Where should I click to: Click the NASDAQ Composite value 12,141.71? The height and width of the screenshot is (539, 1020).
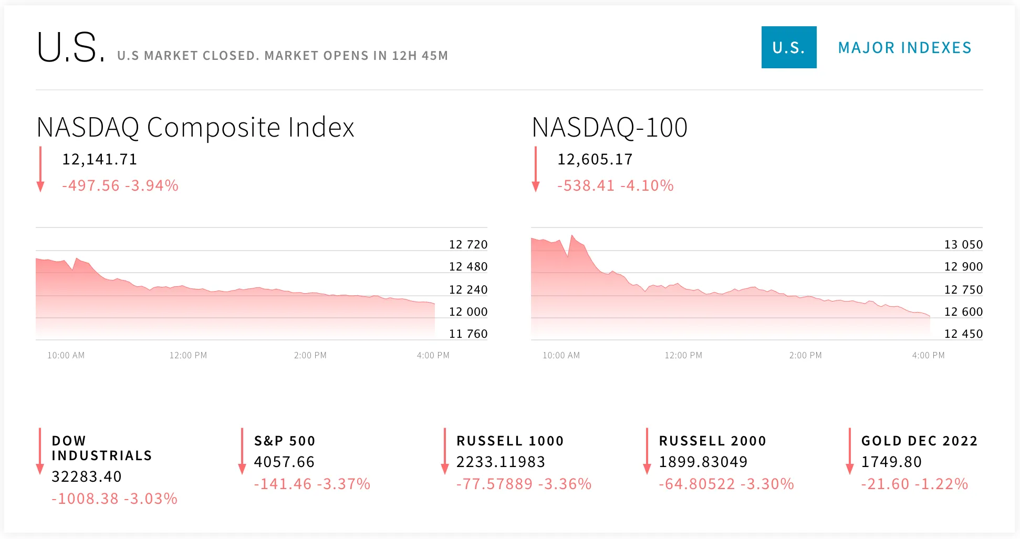100,159
